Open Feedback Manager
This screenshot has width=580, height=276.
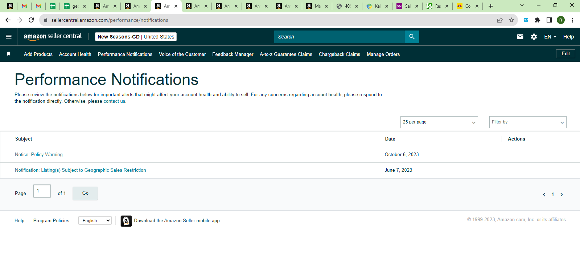click(x=233, y=54)
